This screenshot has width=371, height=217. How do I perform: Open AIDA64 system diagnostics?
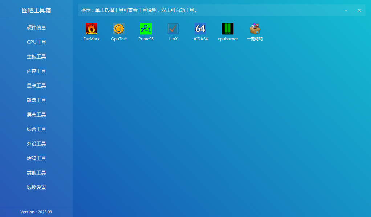[200, 31]
